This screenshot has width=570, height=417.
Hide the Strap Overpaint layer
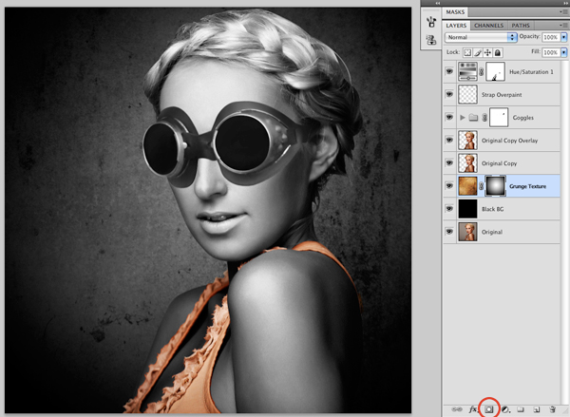449,94
